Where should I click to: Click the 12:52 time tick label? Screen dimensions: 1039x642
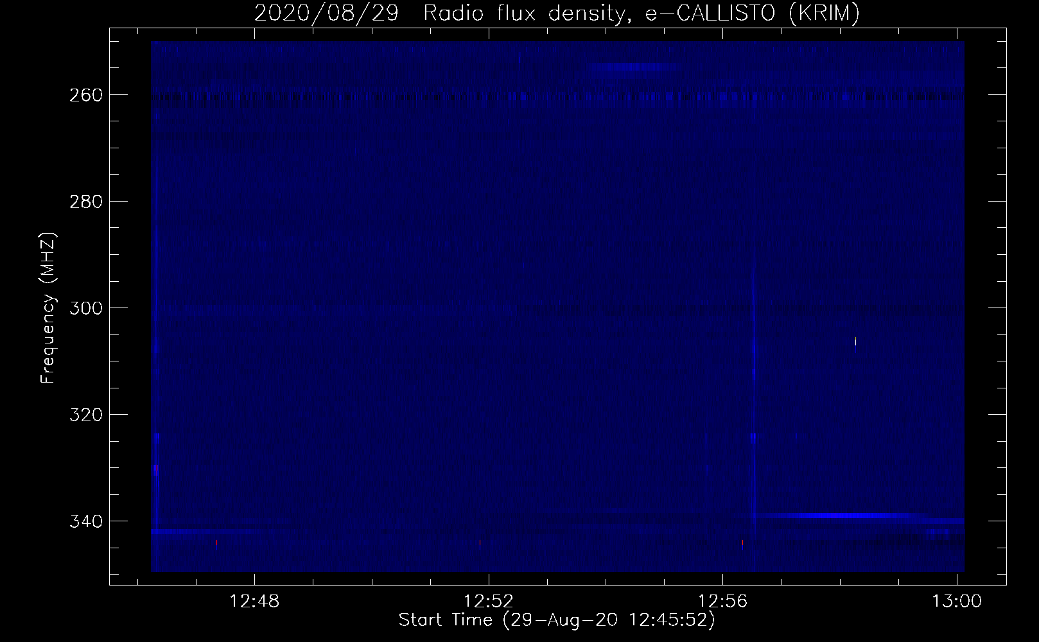pos(489,602)
